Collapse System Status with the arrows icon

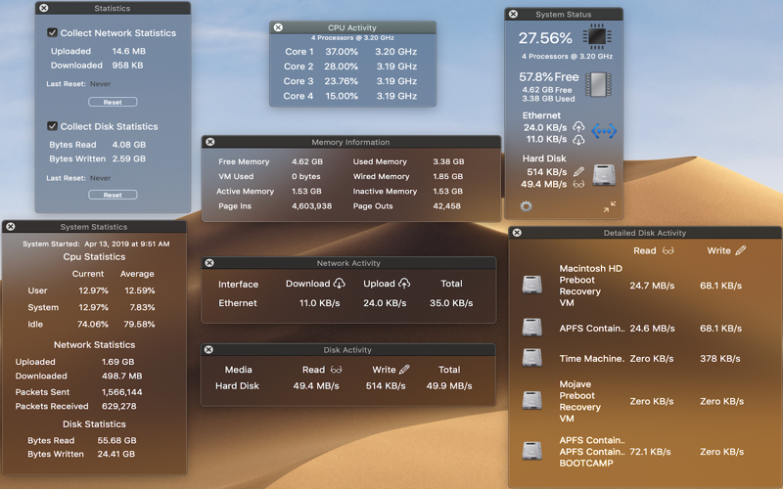(x=609, y=206)
